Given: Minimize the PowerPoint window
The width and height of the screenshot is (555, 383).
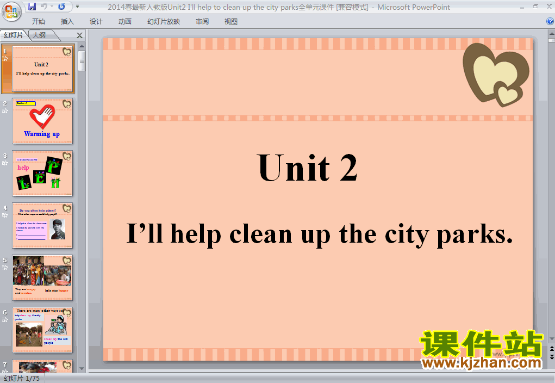Looking at the screenshot, I should (x=522, y=7).
